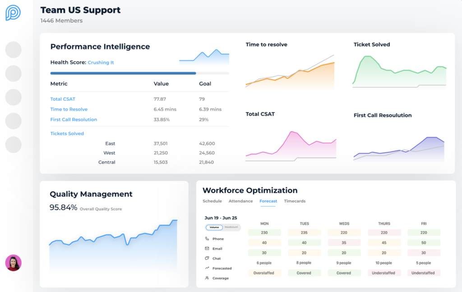Open First Call Resolution metric link
The image size is (462, 292).
74,119
